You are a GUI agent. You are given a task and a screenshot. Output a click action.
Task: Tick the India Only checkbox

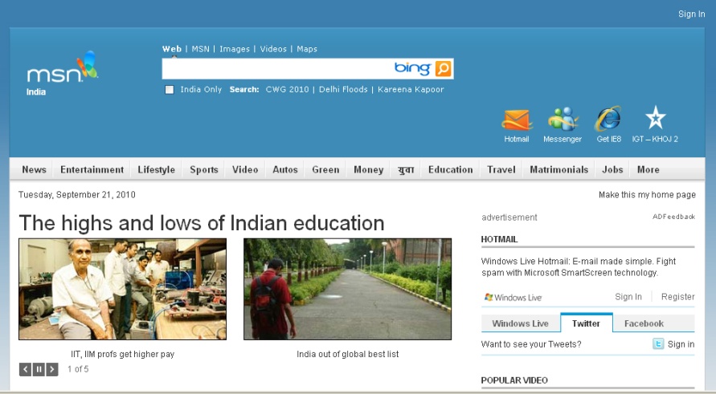pyautogui.click(x=170, y=90)
